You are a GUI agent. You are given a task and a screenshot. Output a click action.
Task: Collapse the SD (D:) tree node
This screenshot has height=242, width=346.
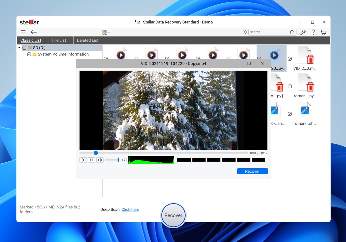(x=19, y=48)
